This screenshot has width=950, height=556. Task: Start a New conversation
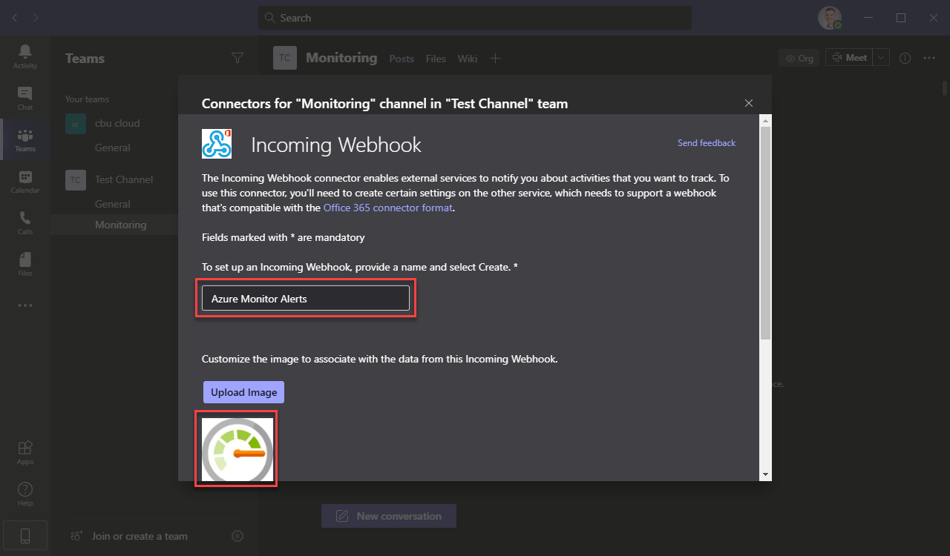[x=389, y=516]
